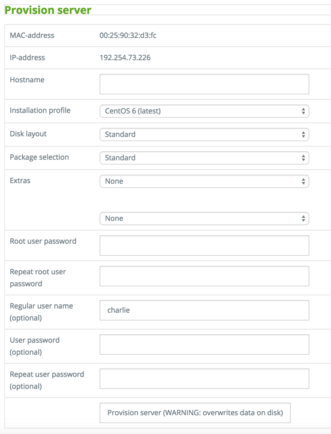Viewport: 331px width, 434px height.
Task: Click the Extras label text
Action: 20,181
